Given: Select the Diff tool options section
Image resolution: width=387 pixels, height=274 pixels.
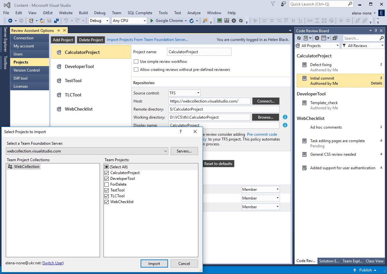Looking at the screenshot, I should pyautogui.click(x=30, y=78).
